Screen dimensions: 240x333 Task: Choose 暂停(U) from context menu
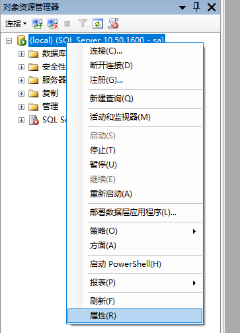[135, 165]
